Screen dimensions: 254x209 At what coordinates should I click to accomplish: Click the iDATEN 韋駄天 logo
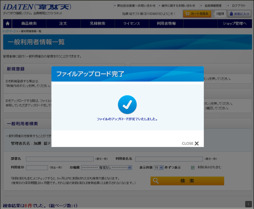coord(37,7)
